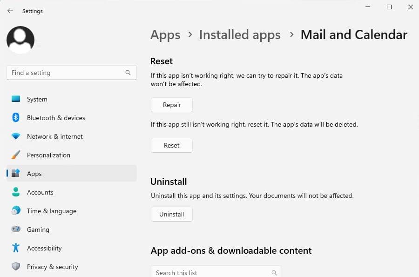Maximize the Settings window
This screenshot has width=419, height=277.
[x=389, y=7]
